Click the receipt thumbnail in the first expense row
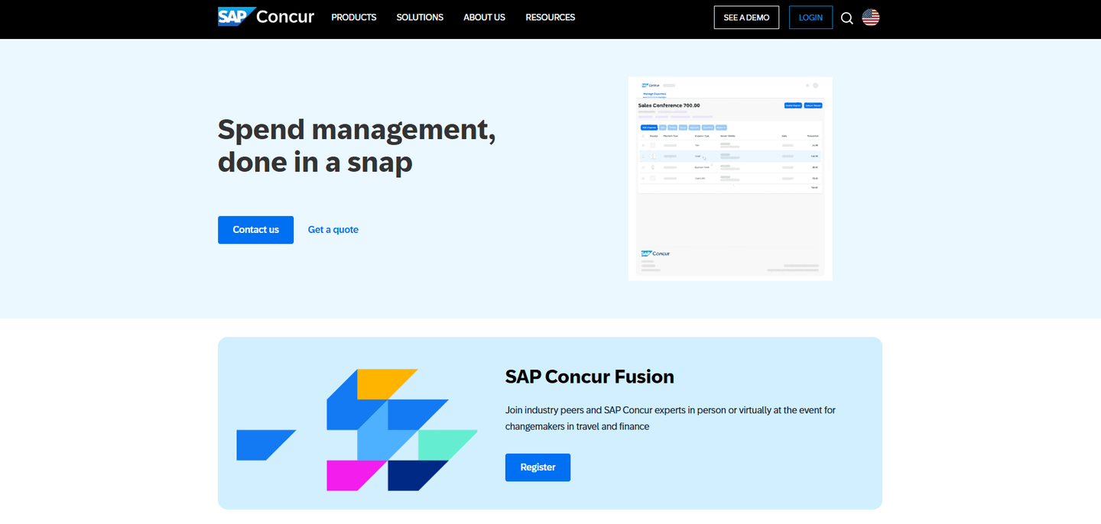The width and height of the screenshot is (1101, 524). click(x=652, y=145)
